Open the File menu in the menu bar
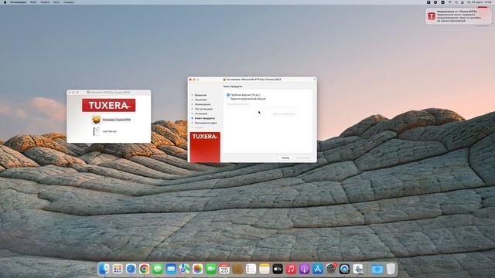Screen dimensions: 495x278 coord(33,2)
